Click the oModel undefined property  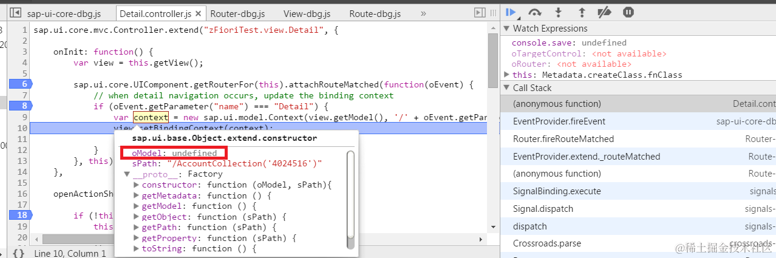[x=174, y=153]
